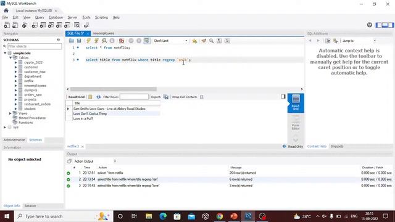Screen dimensions: 395x222
Task: Toggle display of invisible characters
Action: [219, 41]
